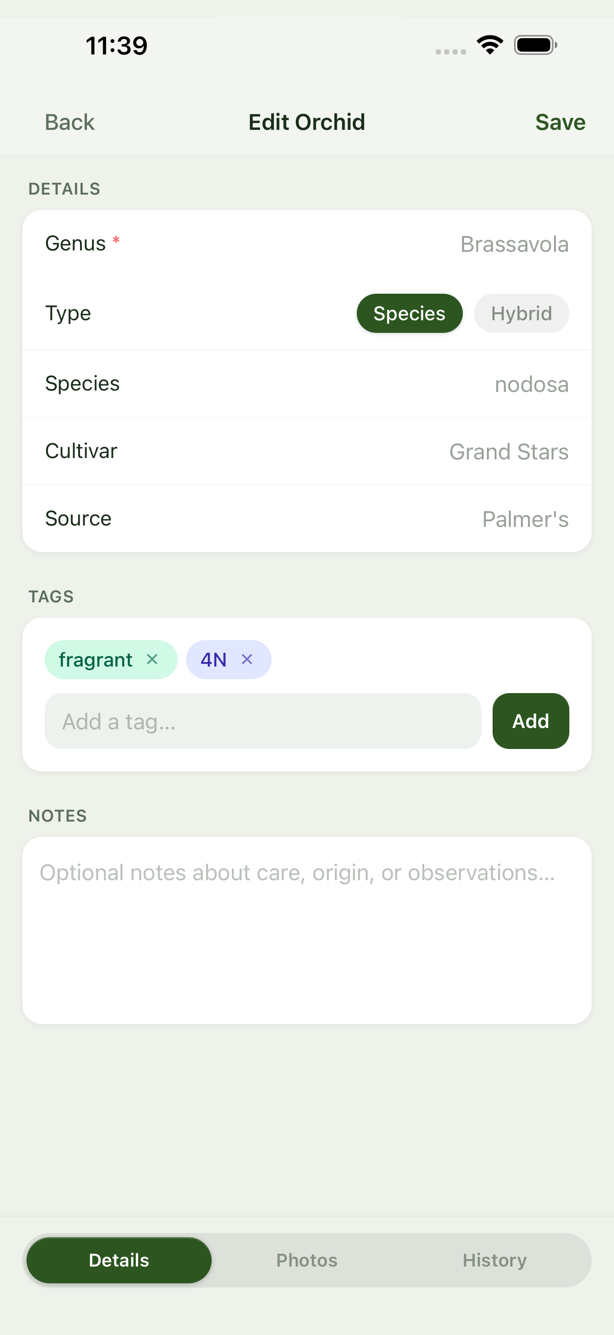Image resolution: width=614 pixels, height=1335 pixels.
Task: Tap the Notes text area
Action: pyautogui.click(x=307, y=930)
